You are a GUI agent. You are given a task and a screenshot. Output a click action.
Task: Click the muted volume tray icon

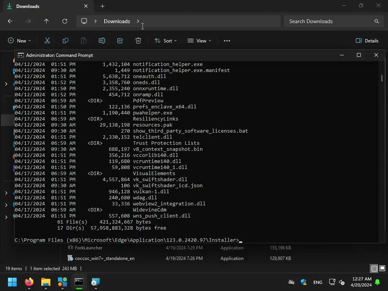(342, 282)
